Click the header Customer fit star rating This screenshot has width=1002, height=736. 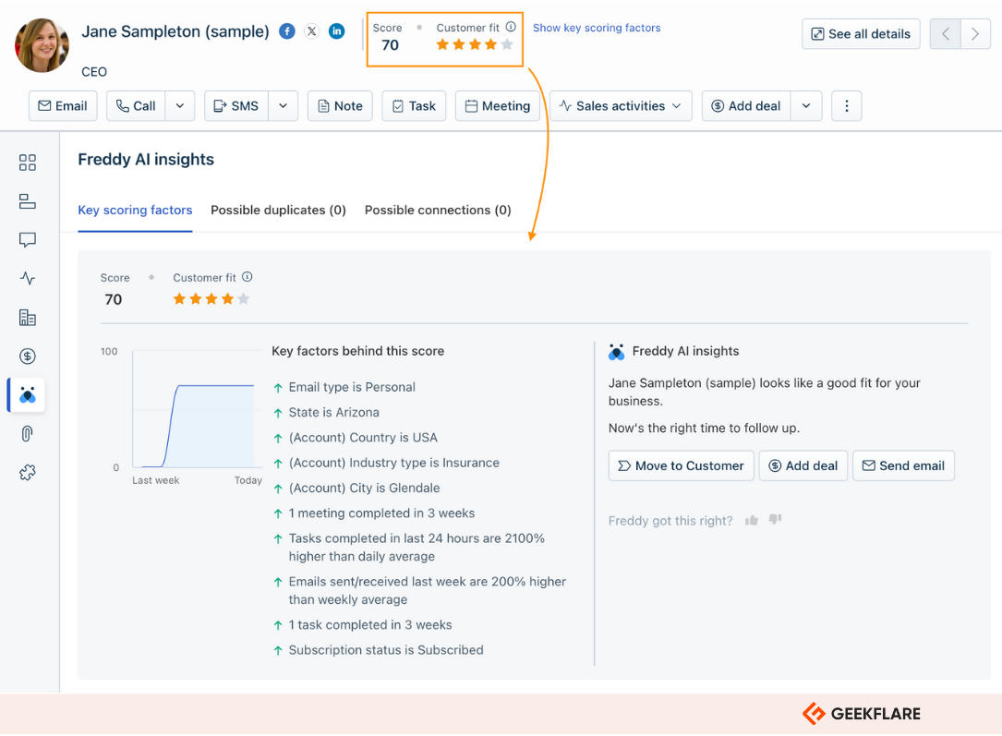[475, 44]
